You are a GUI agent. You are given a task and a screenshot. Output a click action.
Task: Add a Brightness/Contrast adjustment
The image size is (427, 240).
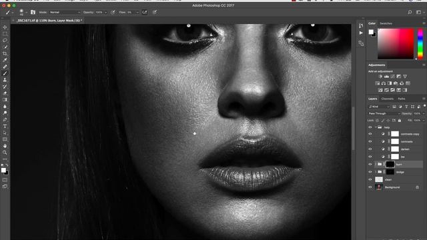380,77
